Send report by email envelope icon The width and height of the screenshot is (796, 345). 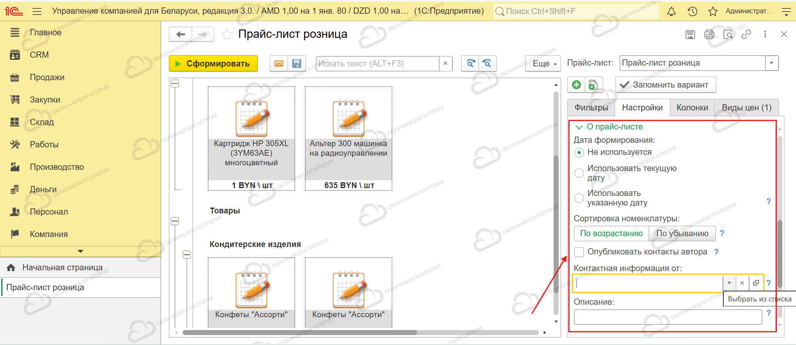279,64
